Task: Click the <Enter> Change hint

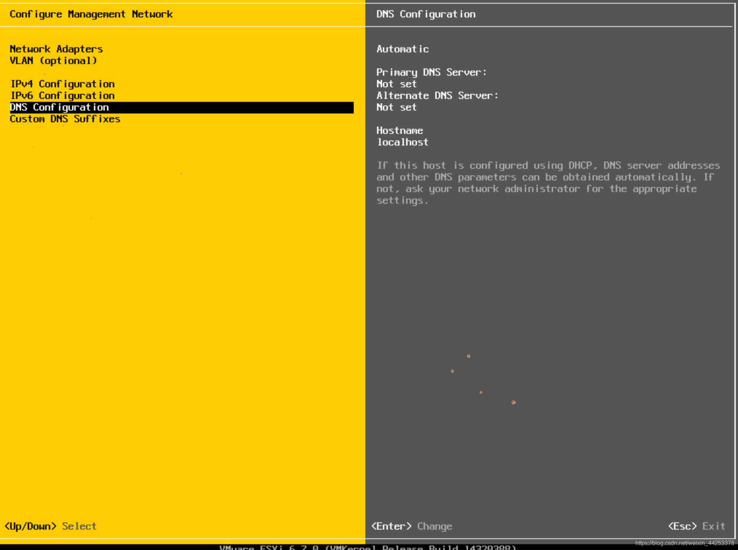Action: click(412, 526)
